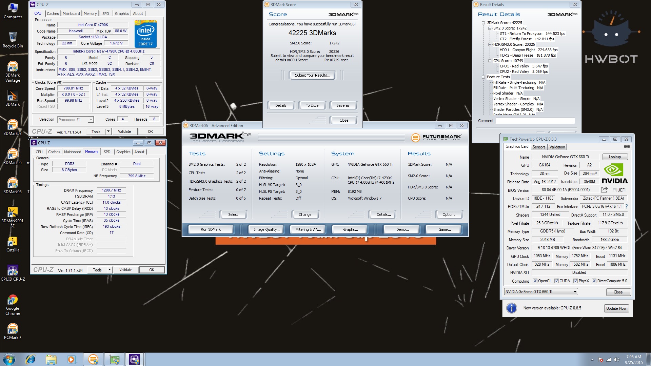
Task: Open Windows Media Player from the taskbar
Action: (x=72, y=359)
